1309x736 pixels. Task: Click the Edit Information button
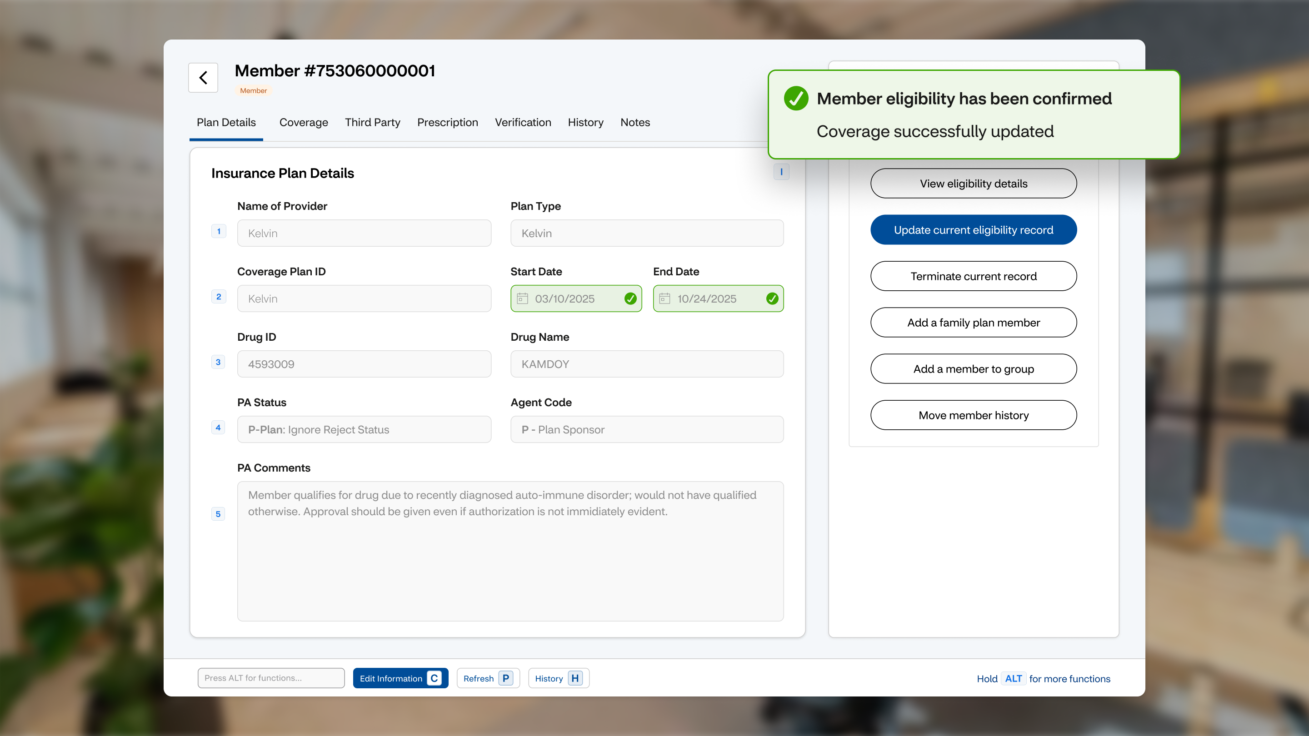tap(400, 678)
